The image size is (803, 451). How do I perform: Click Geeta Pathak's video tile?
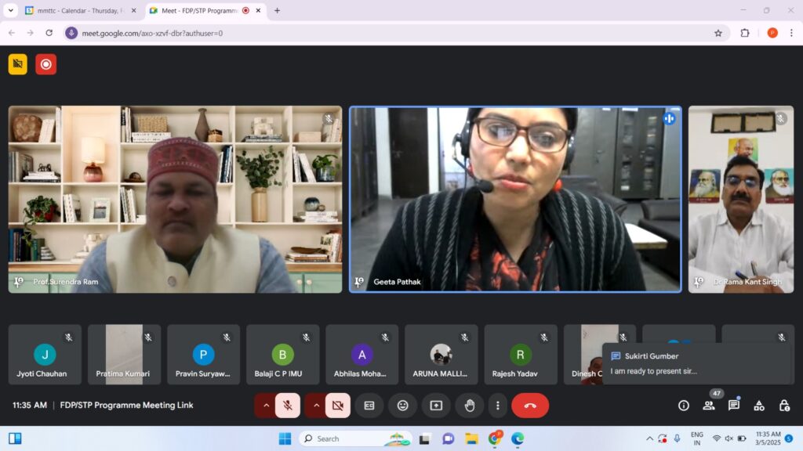515,200
